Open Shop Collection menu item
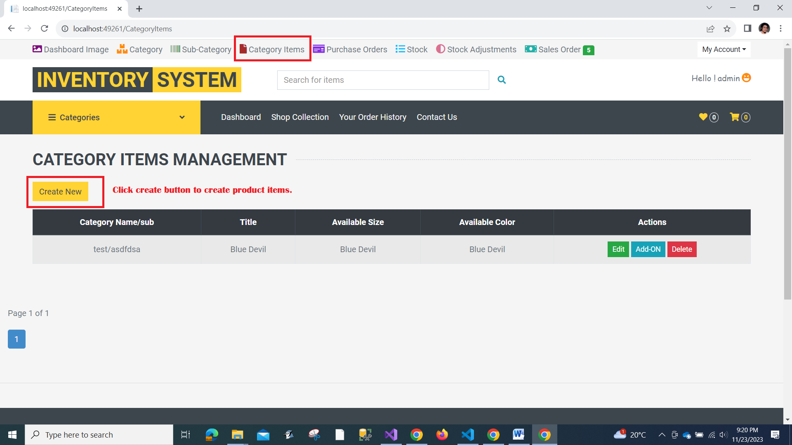Image resolution: width=792 pixels, height=445 pixels. (300, 117)
